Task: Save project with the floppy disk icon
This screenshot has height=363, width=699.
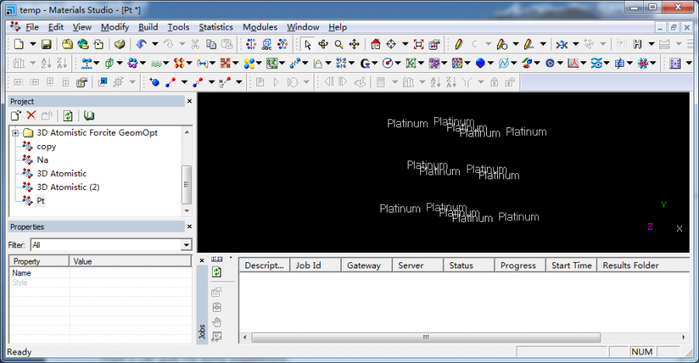Action: coord(47,44)
